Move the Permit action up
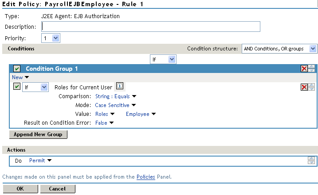The image size is (318, 195). coord(312,158)
